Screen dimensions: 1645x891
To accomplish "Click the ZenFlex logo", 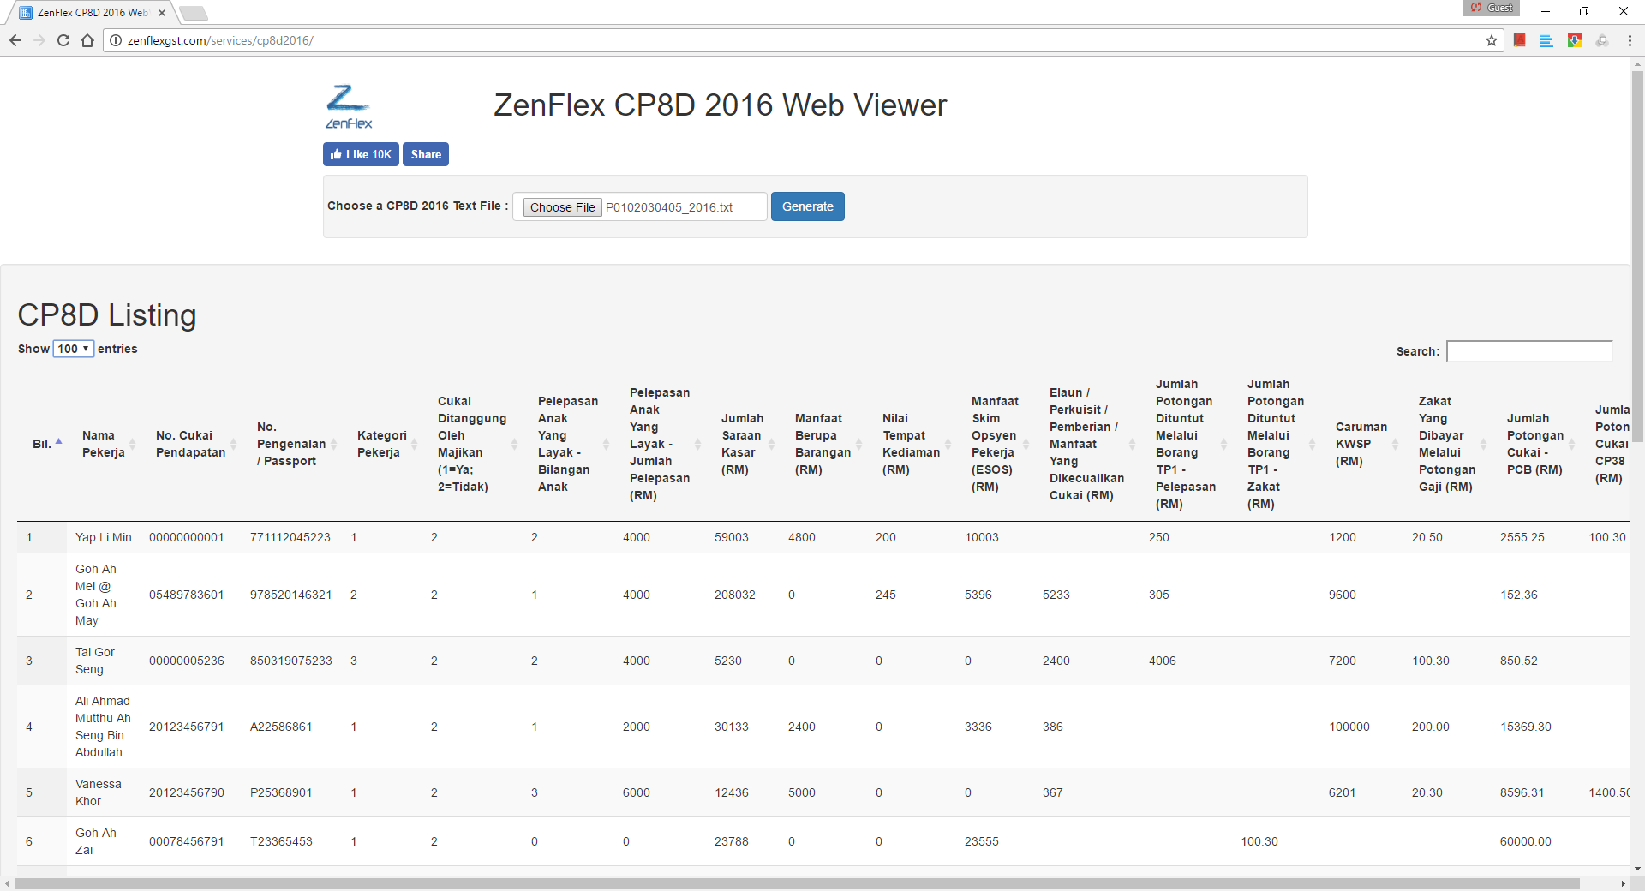I will 349,106.
